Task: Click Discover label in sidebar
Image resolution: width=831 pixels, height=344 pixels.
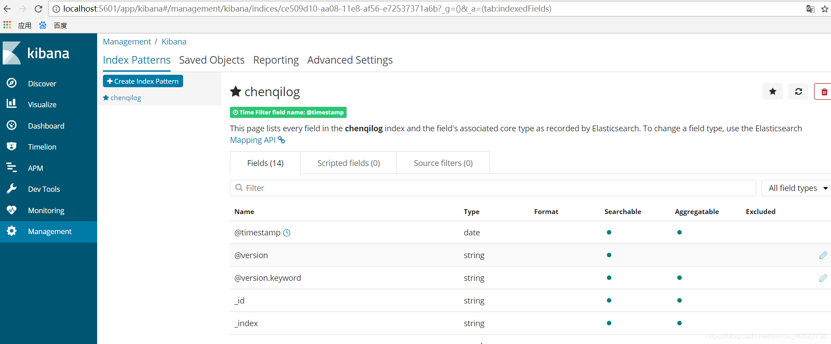Action: point(42,84)
